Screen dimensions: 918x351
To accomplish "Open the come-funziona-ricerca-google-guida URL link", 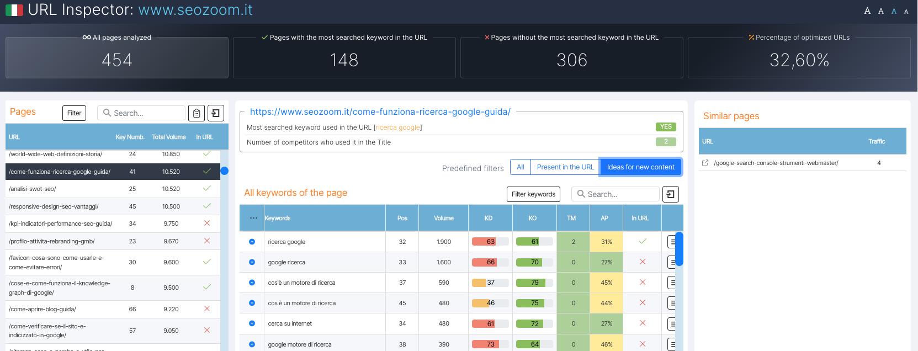I will 380,111.
